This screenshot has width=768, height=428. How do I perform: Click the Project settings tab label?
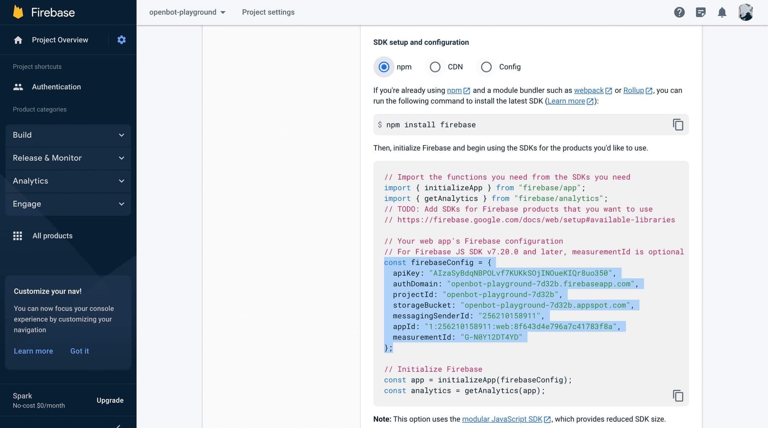(268, 12)
